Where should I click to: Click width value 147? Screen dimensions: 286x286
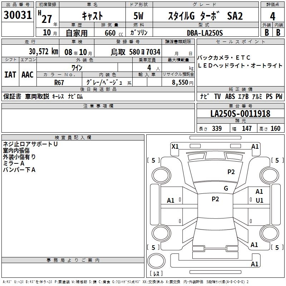pyautogui.click(x=247, y=128)
